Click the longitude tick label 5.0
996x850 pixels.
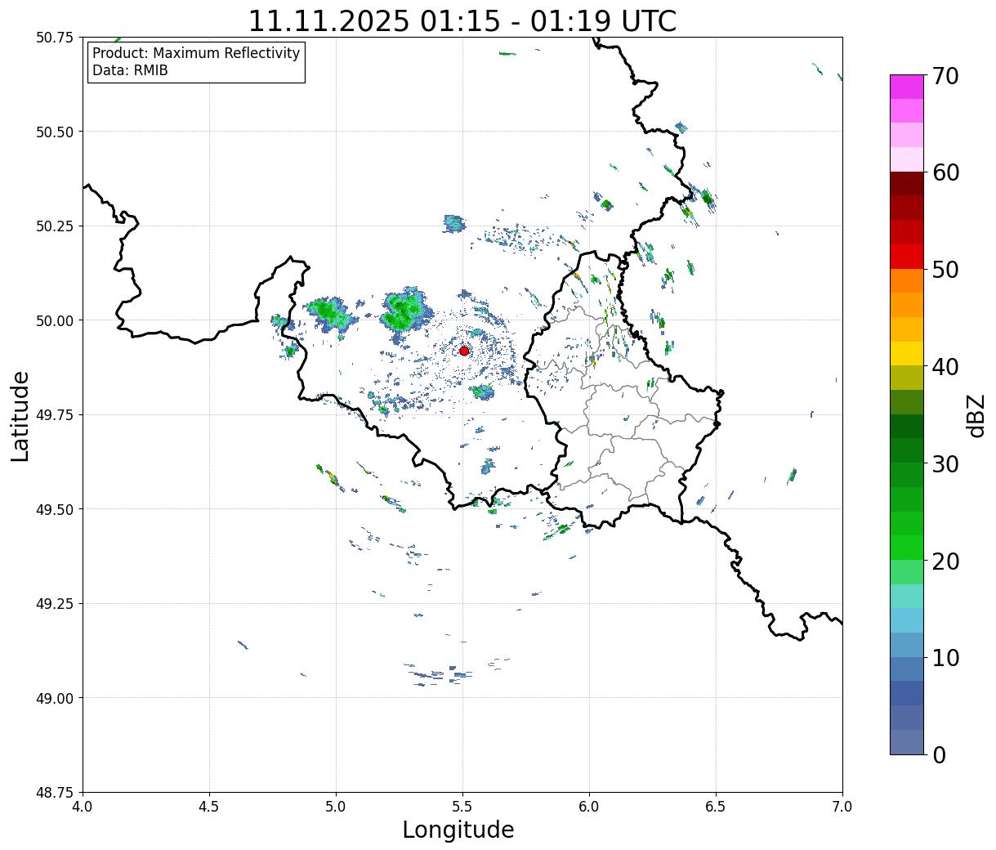tap(336, 807)
